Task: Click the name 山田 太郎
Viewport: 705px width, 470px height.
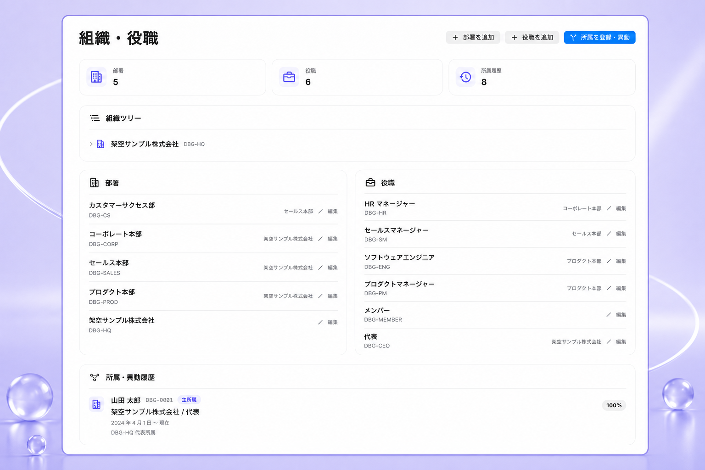Action: tap(126, 400)
